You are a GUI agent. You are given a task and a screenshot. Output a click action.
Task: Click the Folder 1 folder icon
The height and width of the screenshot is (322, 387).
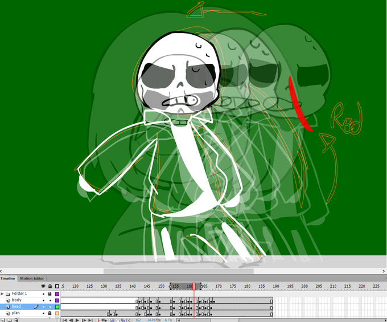point(7,294)
